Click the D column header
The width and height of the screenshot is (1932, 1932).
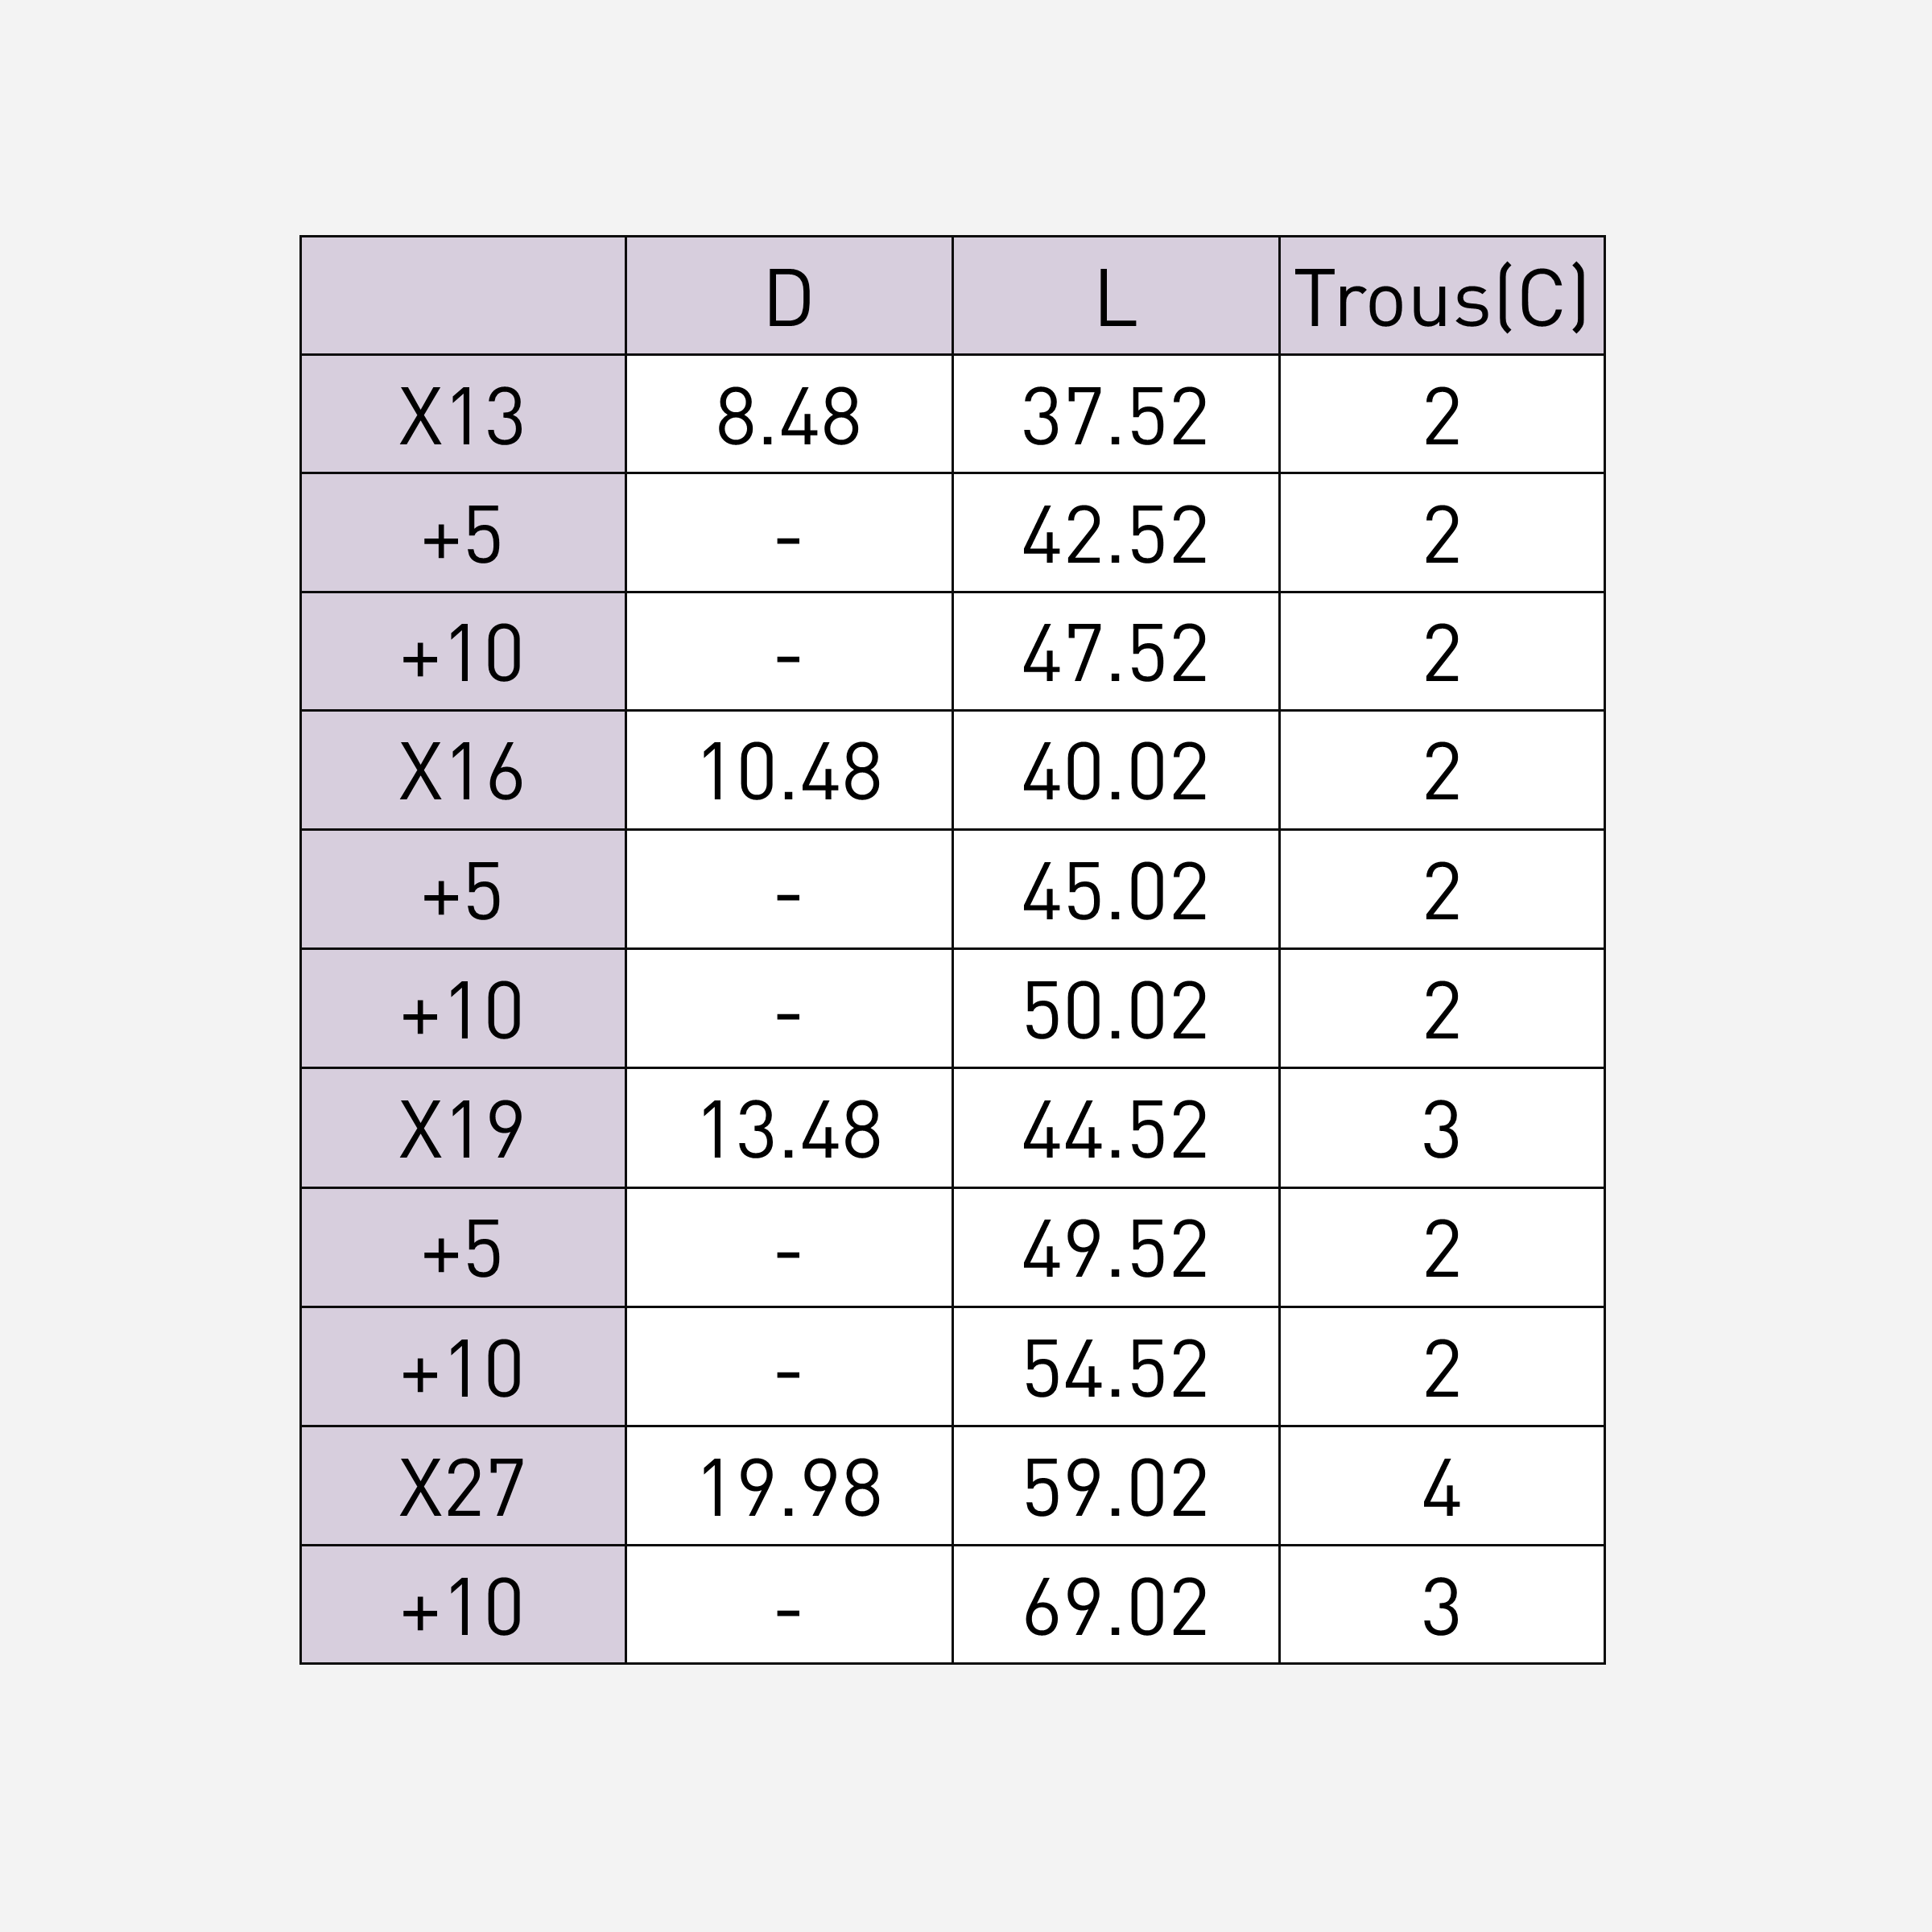(788, 296)
